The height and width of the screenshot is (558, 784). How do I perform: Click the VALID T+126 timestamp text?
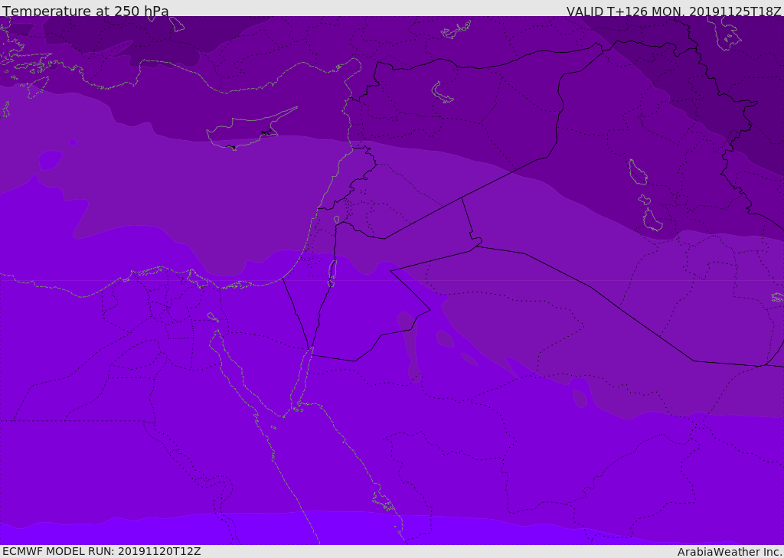tap(674, 11)
